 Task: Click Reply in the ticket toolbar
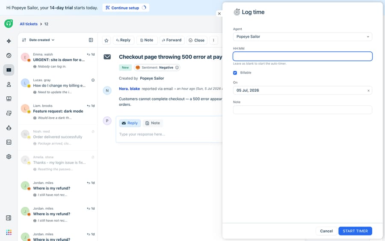click(x=123, y=40)
